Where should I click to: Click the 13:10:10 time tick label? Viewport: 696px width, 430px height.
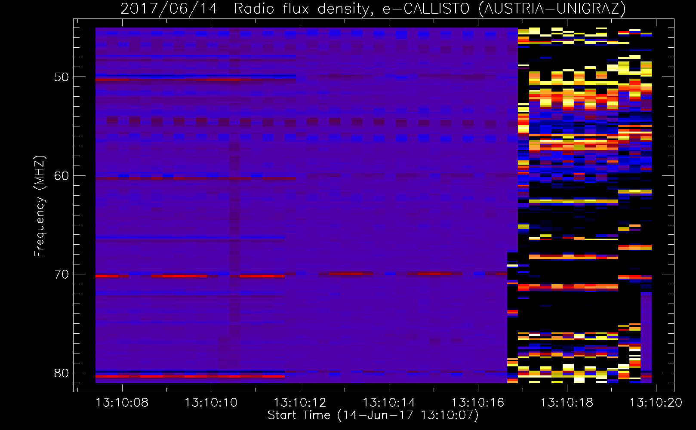click(211, 403)
